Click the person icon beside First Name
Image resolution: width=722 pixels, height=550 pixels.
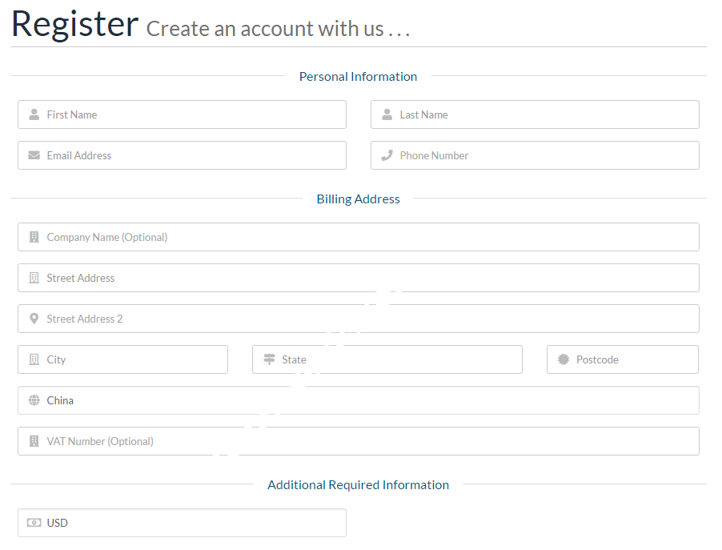[34, 114]
